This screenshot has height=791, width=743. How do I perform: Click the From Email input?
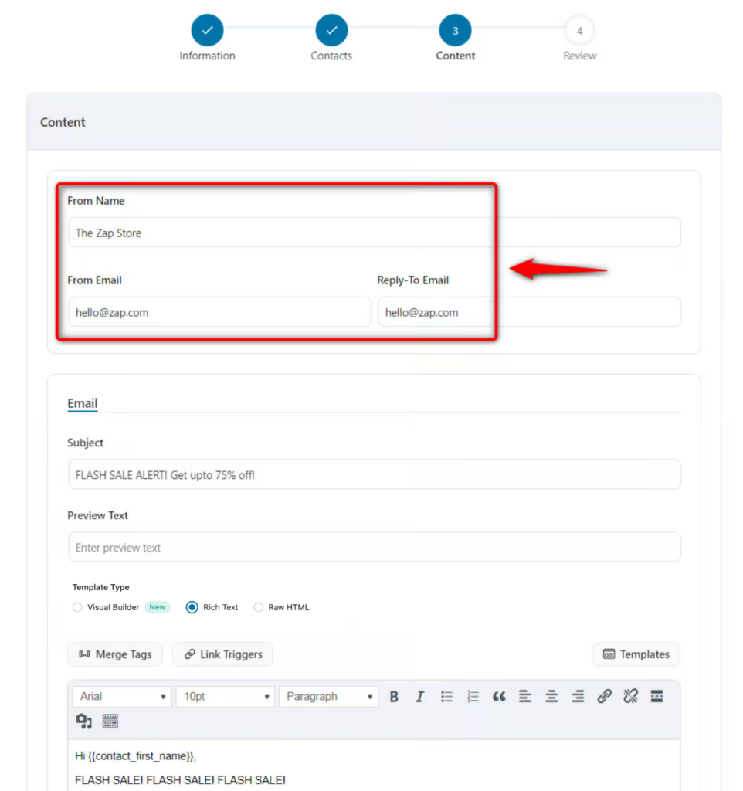219,312
